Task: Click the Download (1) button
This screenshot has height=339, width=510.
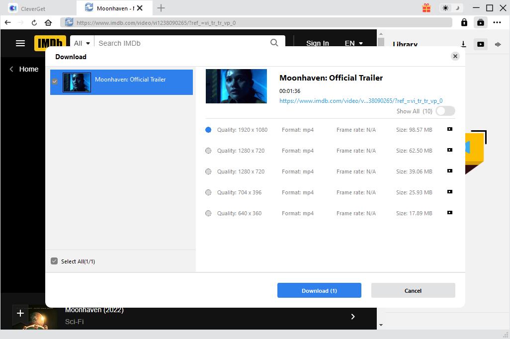Action: pos(319,290)
